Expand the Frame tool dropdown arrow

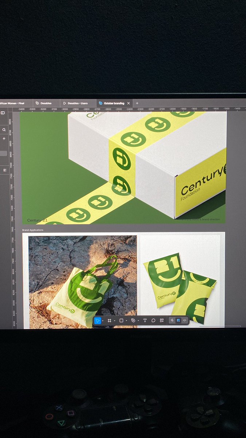coord(114,320)
